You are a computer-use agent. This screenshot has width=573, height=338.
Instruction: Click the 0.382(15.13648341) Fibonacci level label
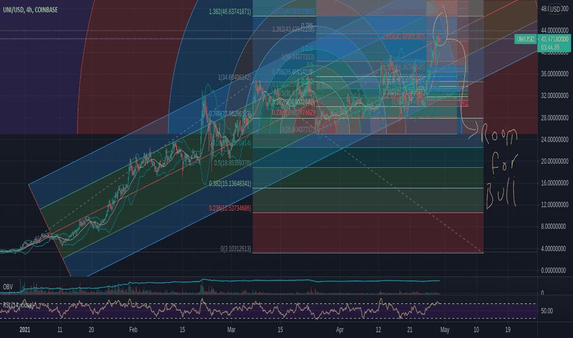tap(230, 183)
